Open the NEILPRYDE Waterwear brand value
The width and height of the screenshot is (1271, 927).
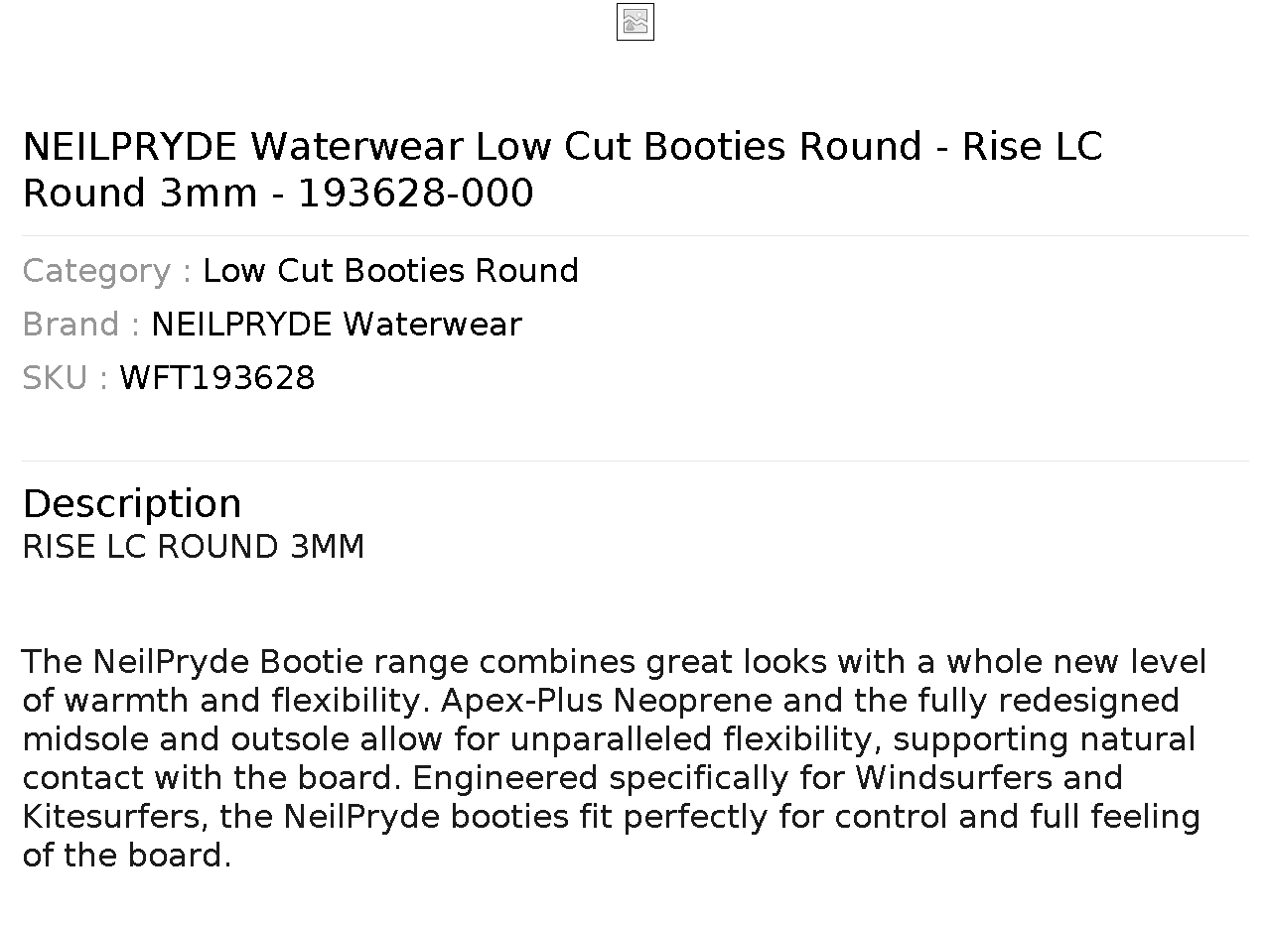click(x=337, y=325)
